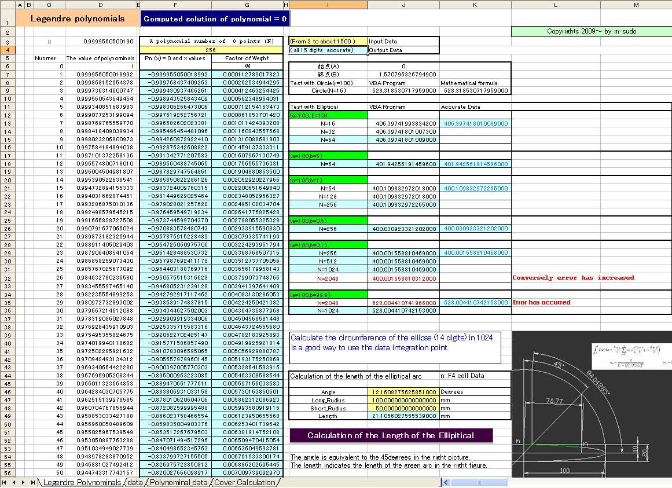672x488 pixels.
Task: Click the Long_Rudius value 100.000000000000000
Action: pyautogui.click(x=403, y=400)
